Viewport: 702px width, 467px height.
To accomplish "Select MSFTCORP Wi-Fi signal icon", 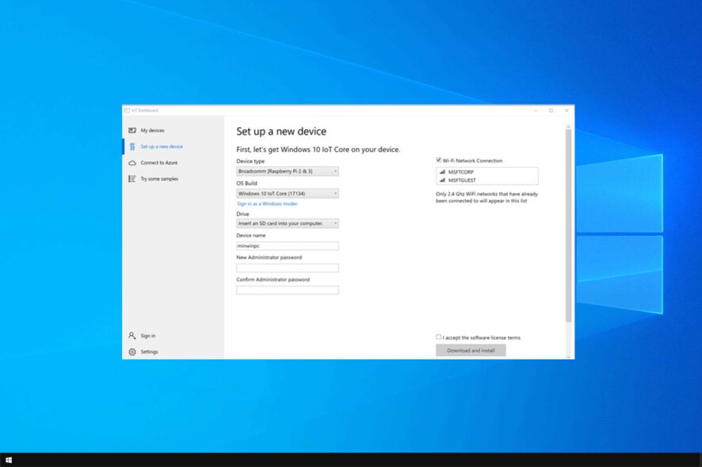I will [442, 172].
